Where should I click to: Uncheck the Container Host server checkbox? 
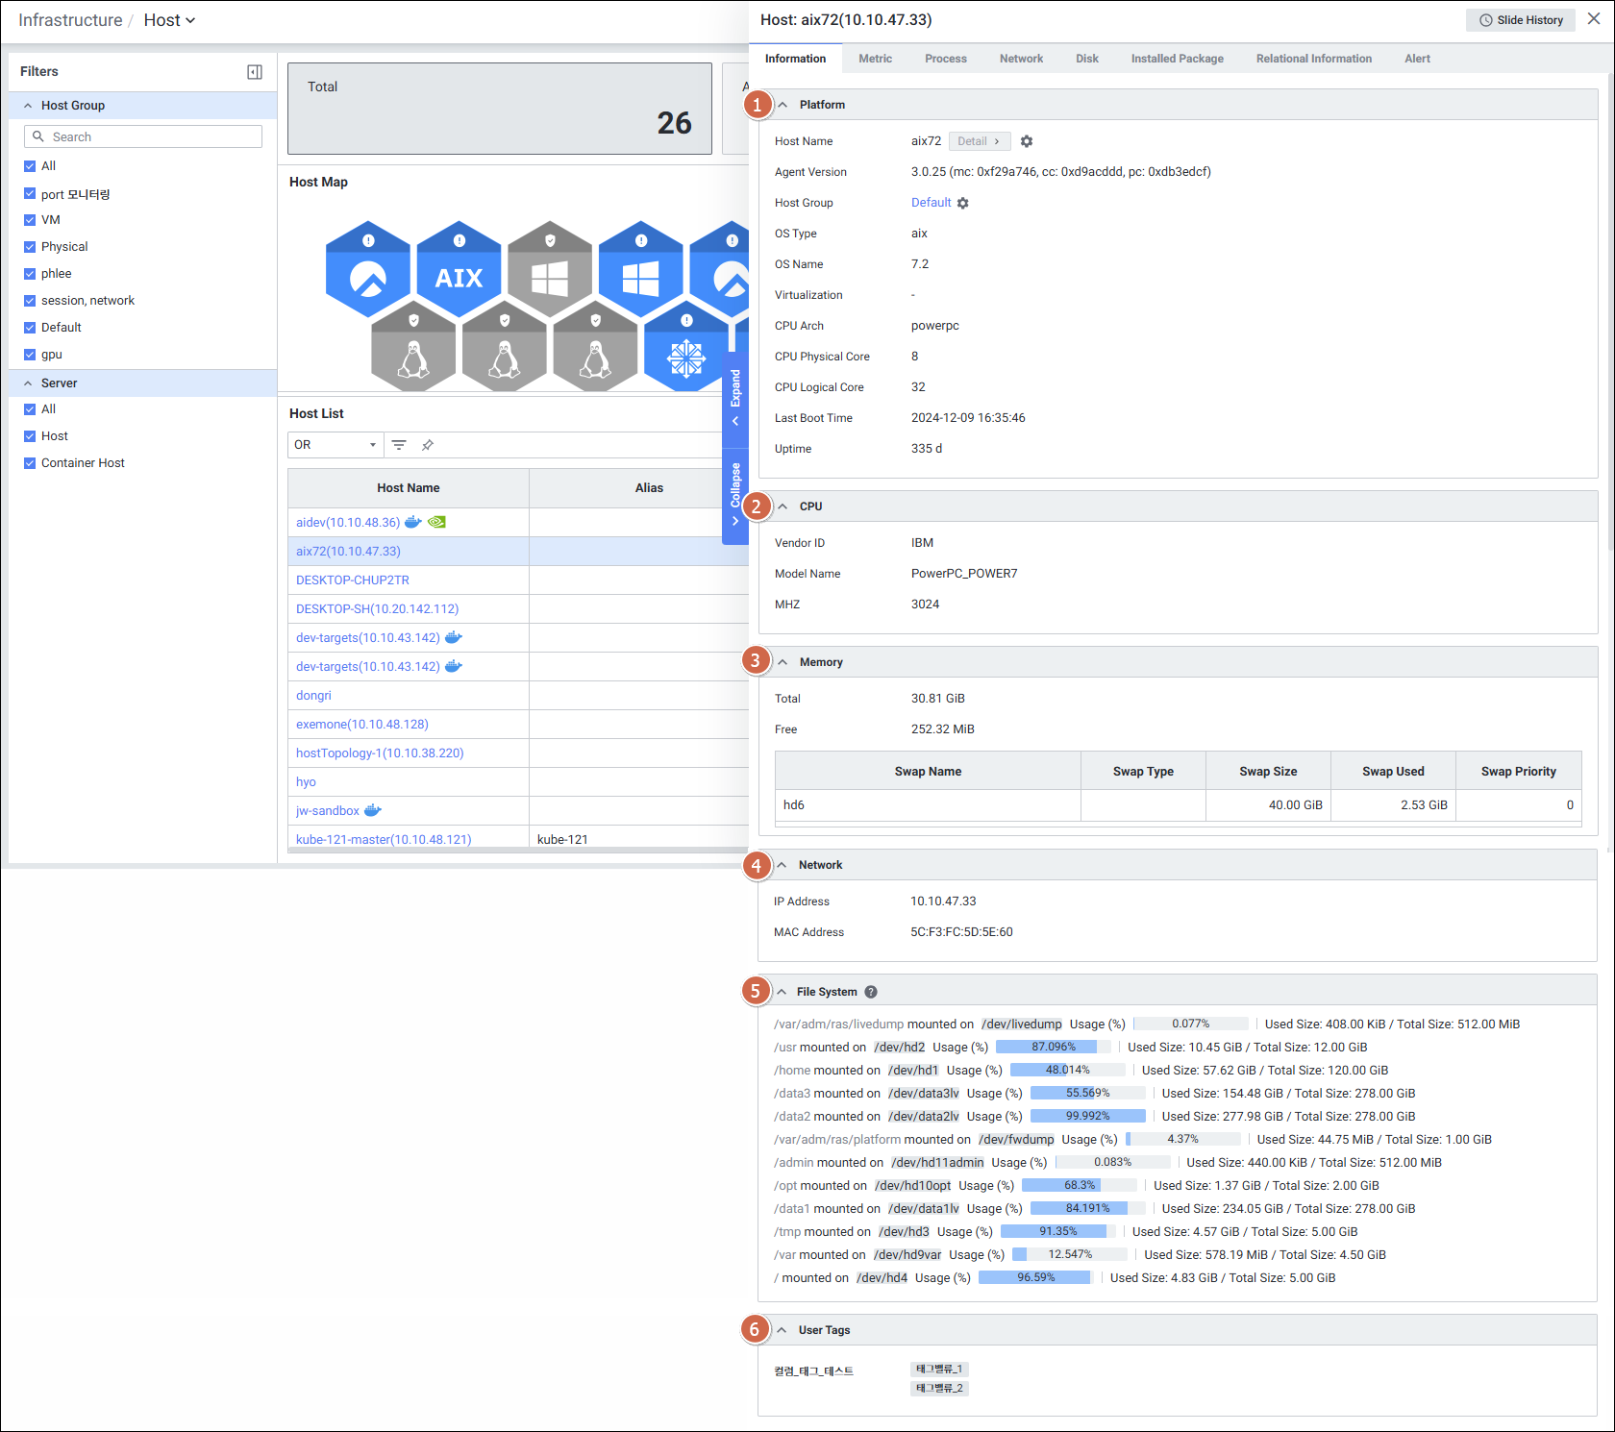tap(30, 463)
